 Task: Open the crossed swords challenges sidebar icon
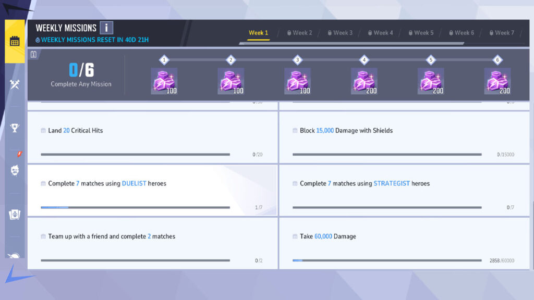tap(15, 84)
